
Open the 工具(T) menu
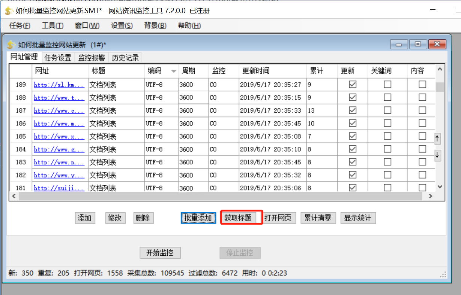coord(53,25)
